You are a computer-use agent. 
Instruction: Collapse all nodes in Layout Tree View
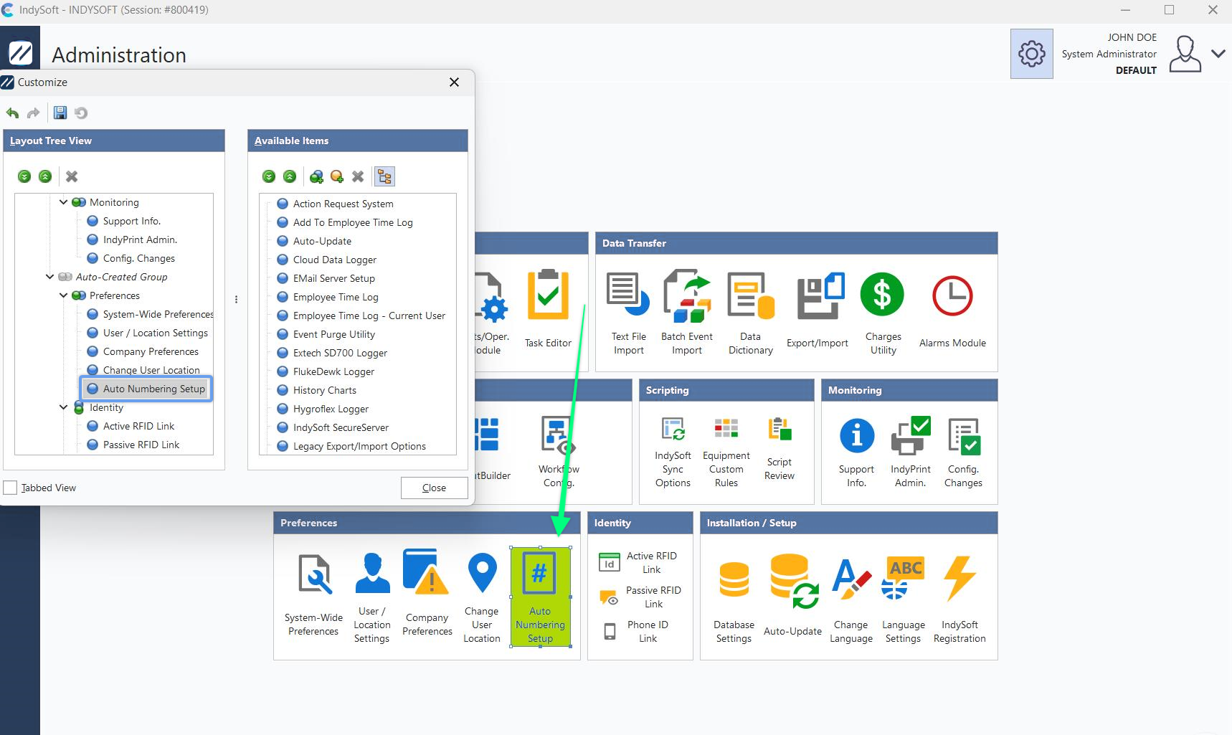coord(45,176)
